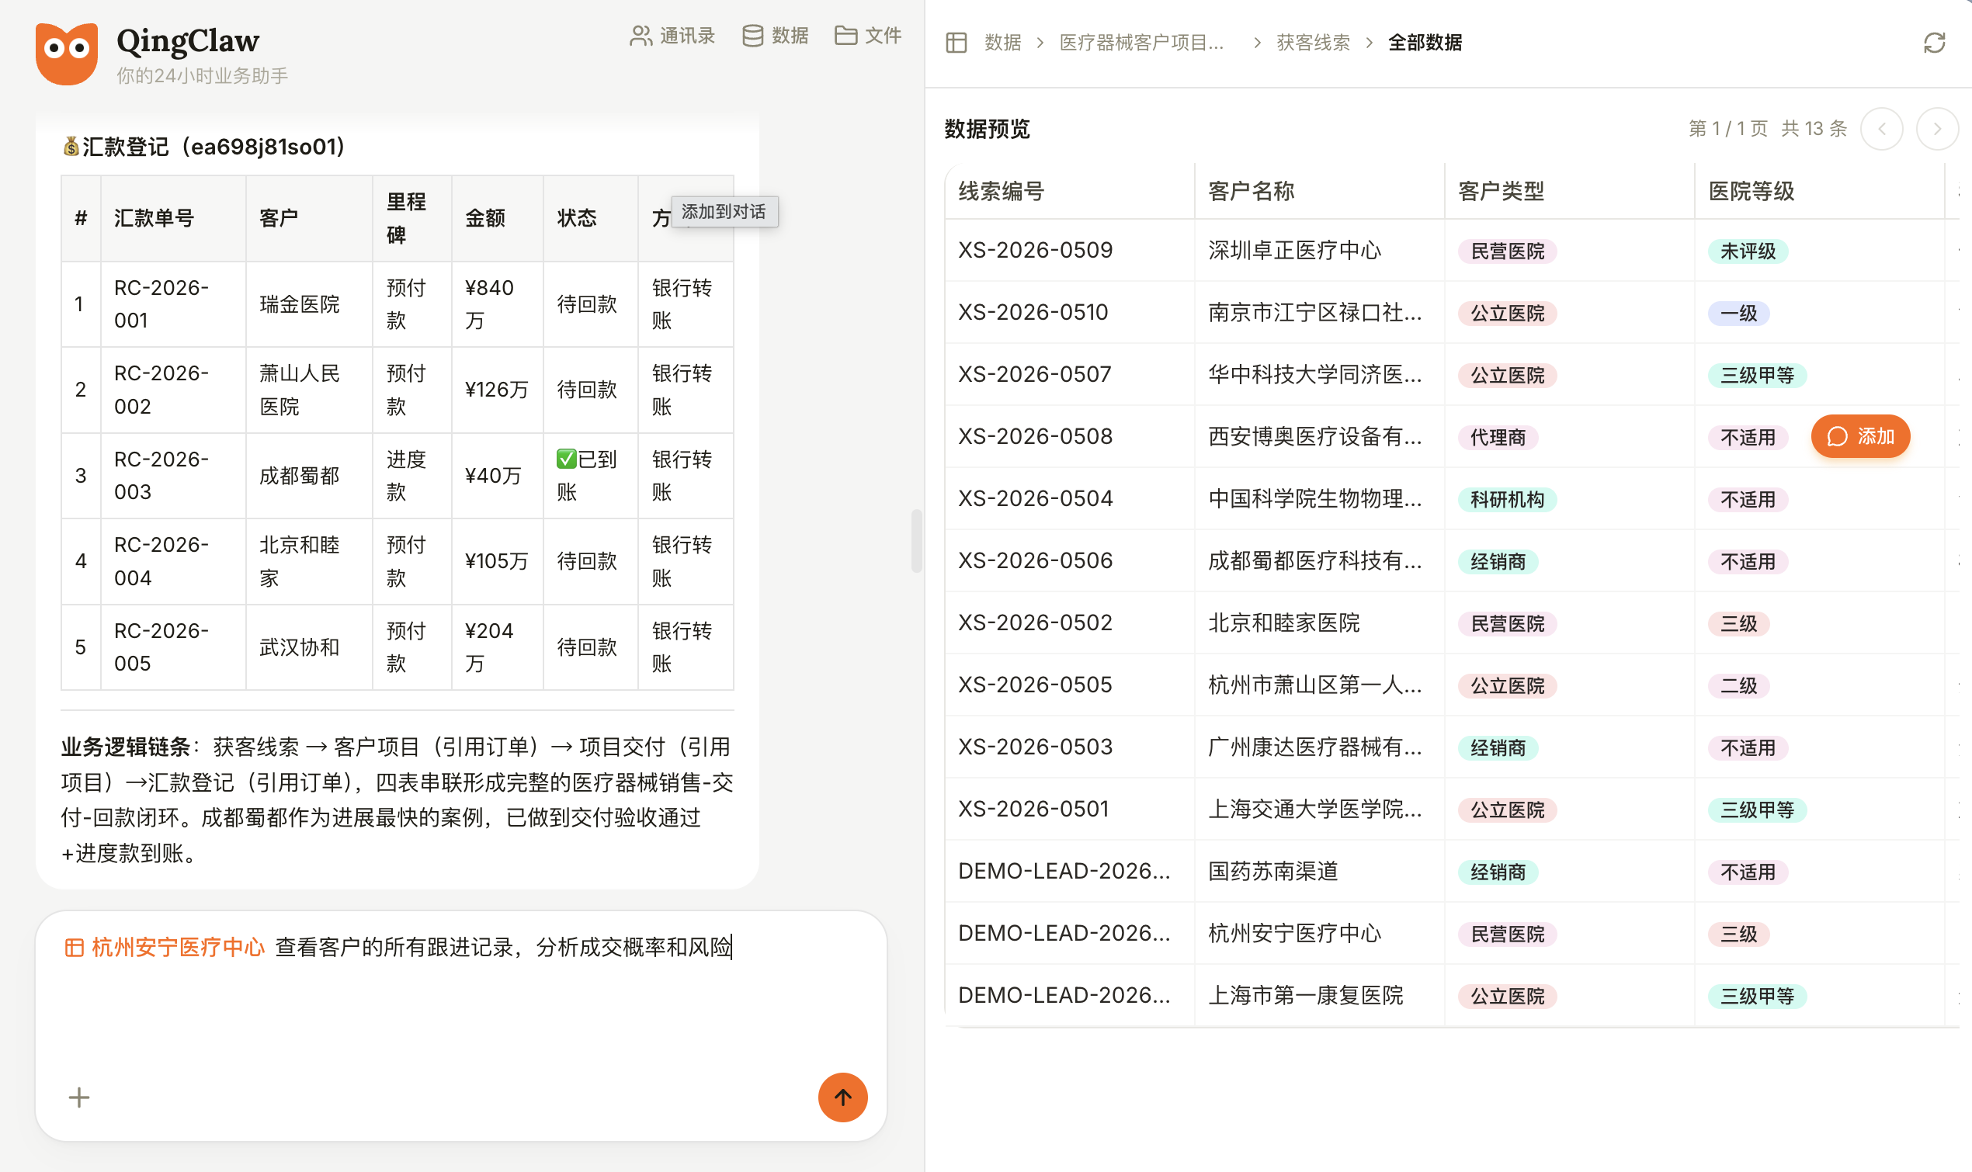
Task: Select row XS-2026-0510
Action: [1452, 313]
